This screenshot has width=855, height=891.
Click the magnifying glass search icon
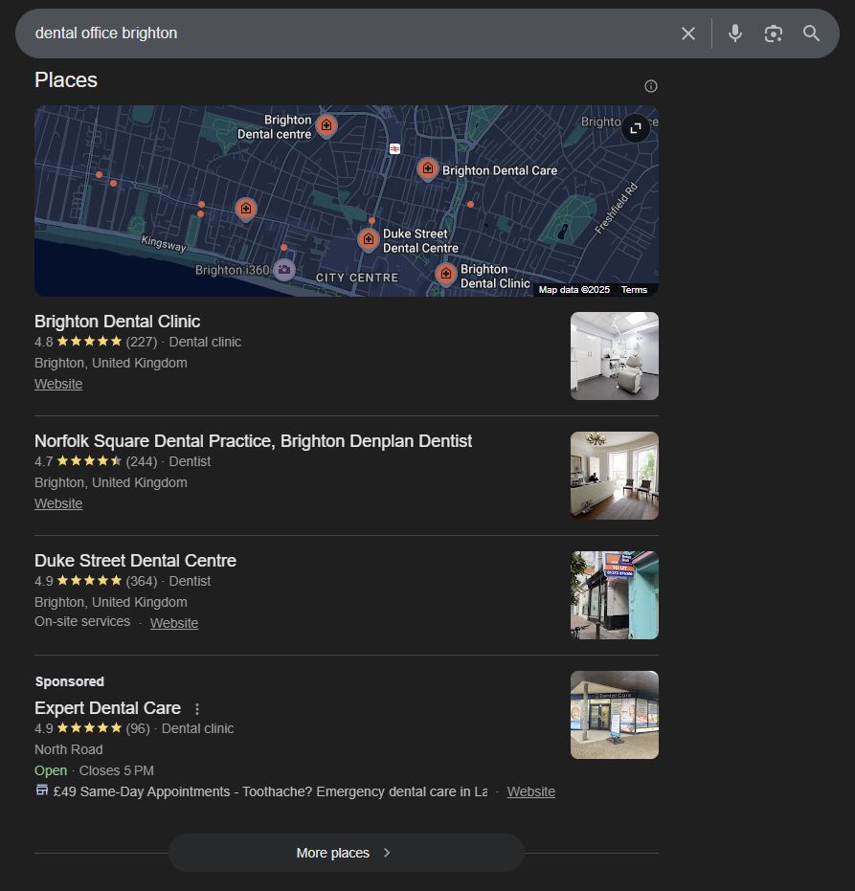[811, 33]
